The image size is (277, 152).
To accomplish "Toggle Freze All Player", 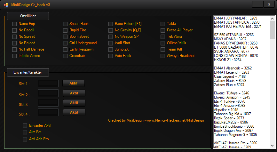I will pos(163,30).
